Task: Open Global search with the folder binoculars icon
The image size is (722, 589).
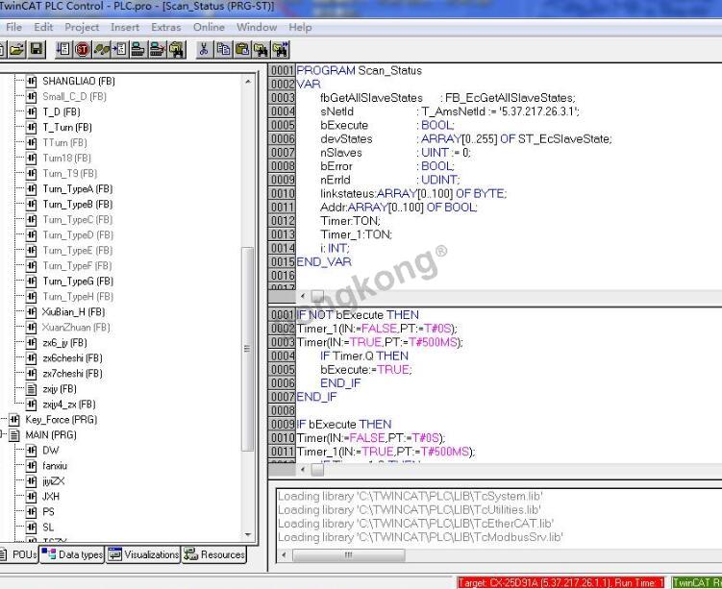Action: coord(177,49)
